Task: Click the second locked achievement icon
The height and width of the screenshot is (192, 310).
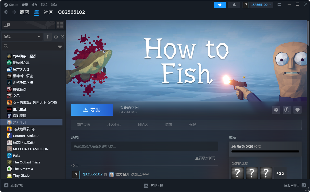Action: [x=252, y=173]
